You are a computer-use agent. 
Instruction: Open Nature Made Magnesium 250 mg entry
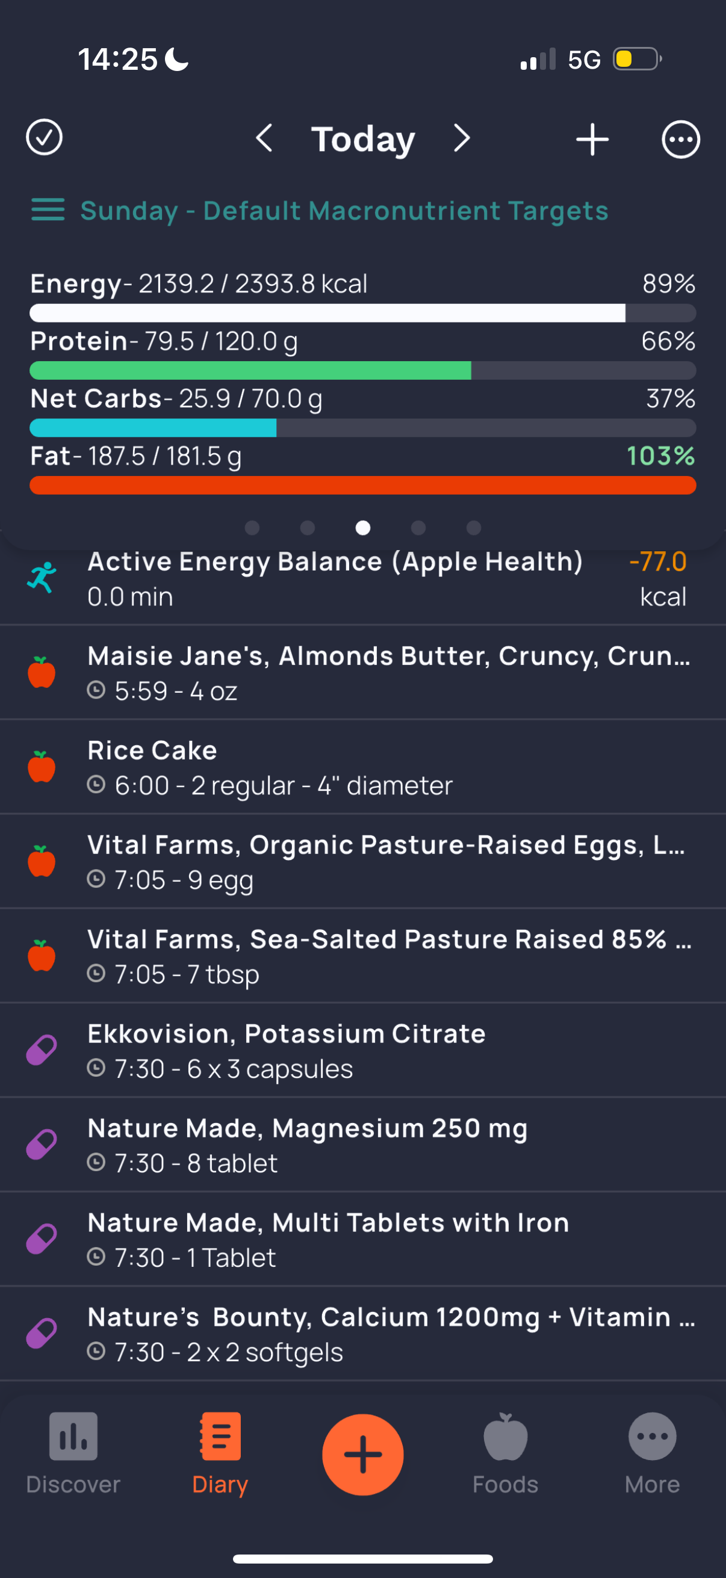pos(362,1145)
